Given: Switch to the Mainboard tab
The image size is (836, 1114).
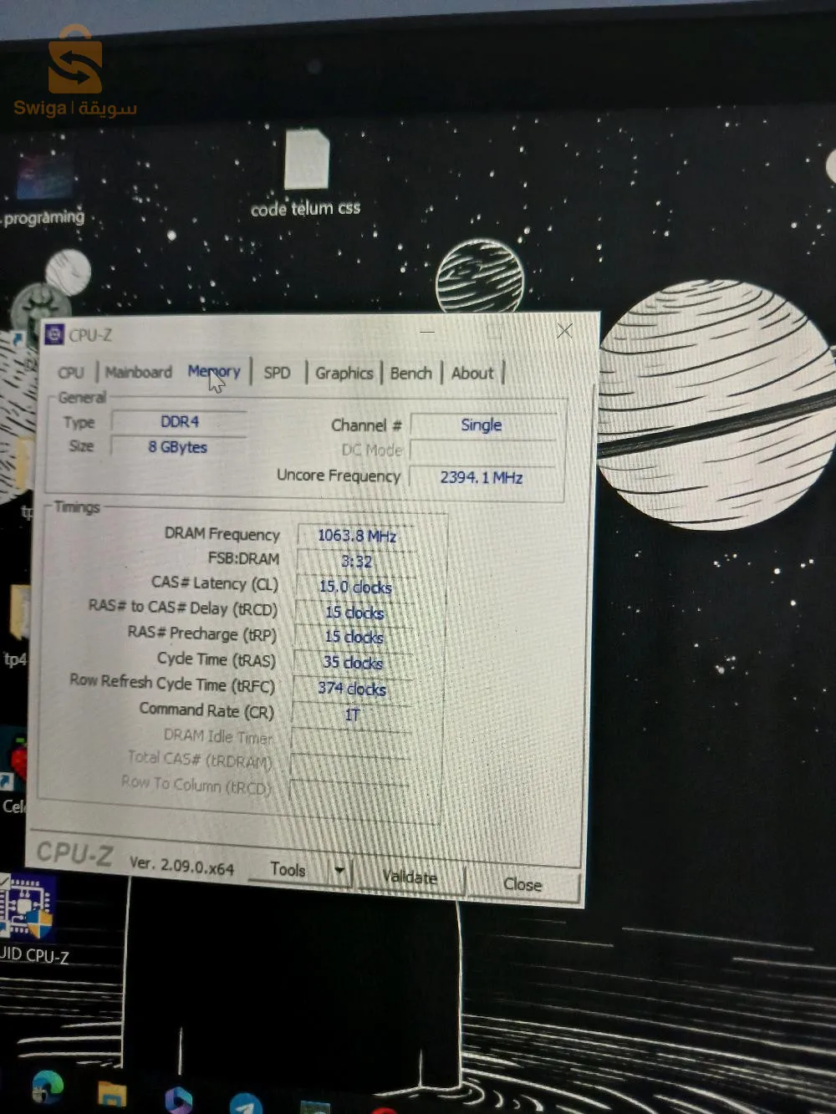Looking at the screenshot, I should (139, 372).
